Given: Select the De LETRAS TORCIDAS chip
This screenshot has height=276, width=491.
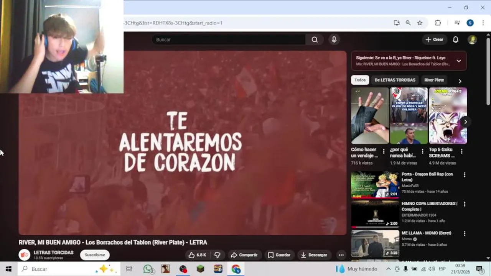Looking at the screenshot, I should pos(395,80).
